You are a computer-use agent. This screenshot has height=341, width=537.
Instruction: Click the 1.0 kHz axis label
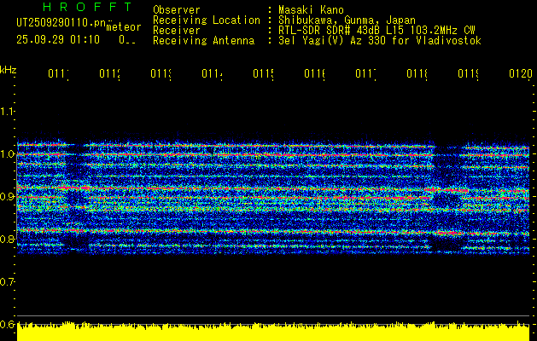click(x=7, y=153)
